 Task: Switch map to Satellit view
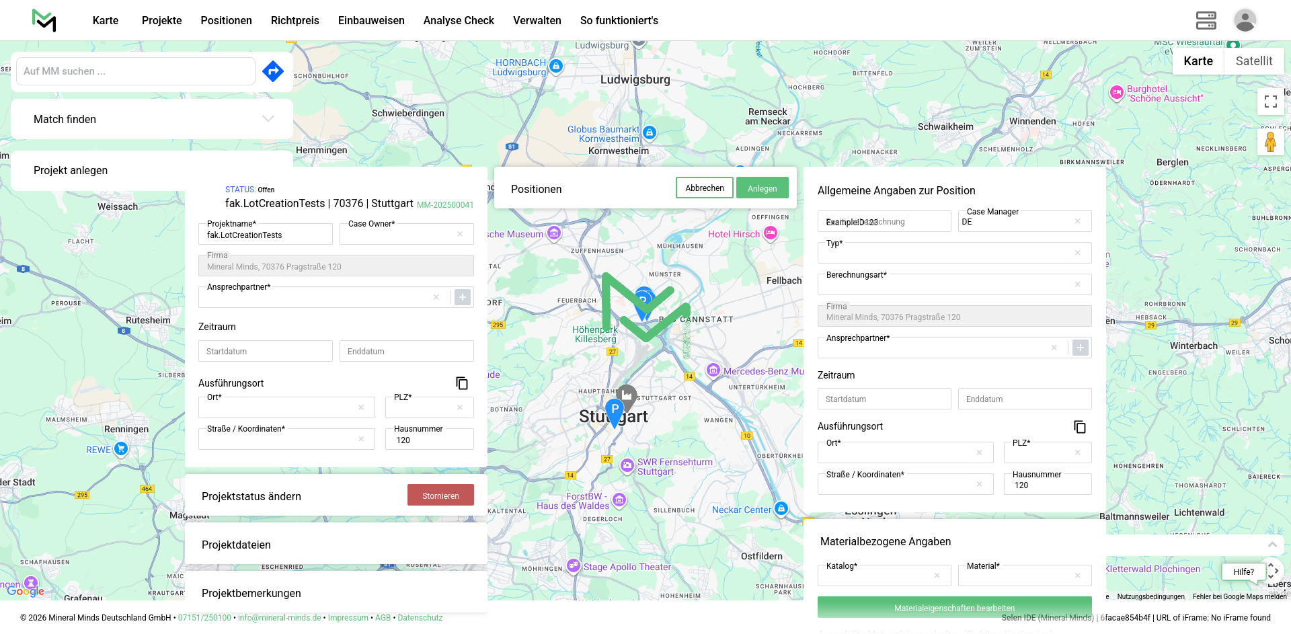click(x=1253, y=61)
